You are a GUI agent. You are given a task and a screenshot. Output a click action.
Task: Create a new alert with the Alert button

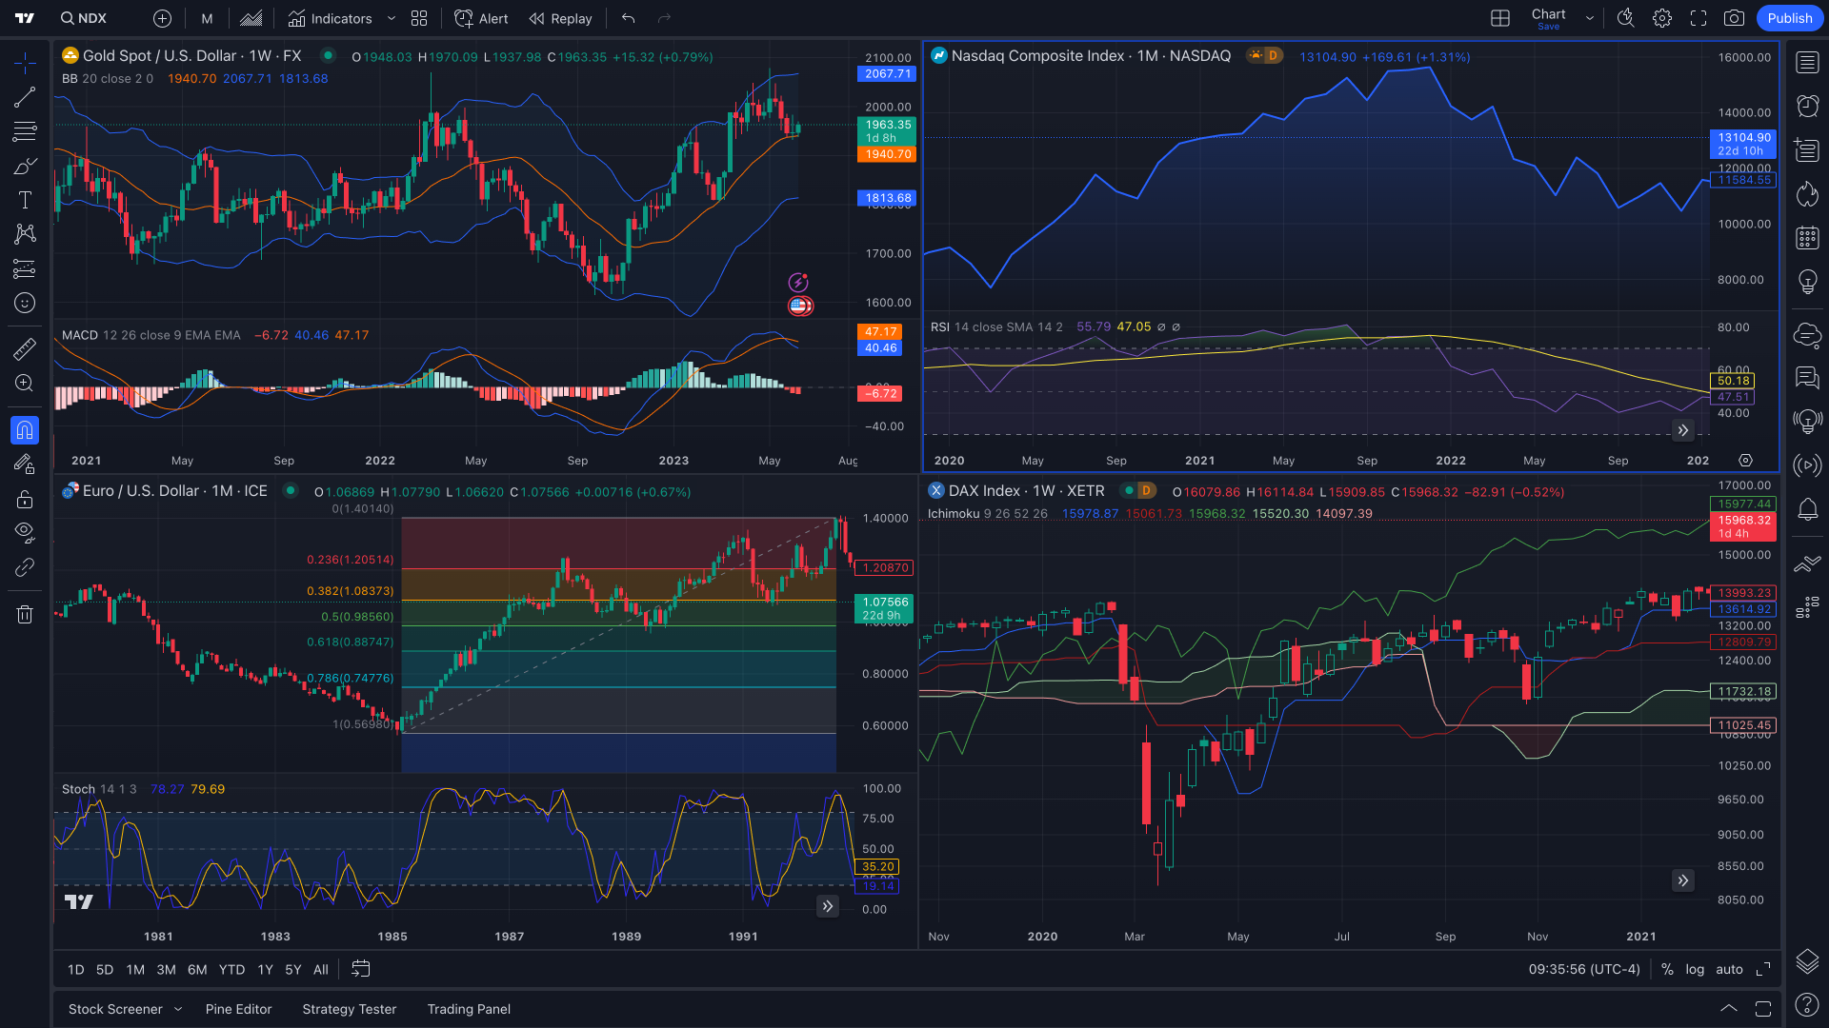click(481, 18)
